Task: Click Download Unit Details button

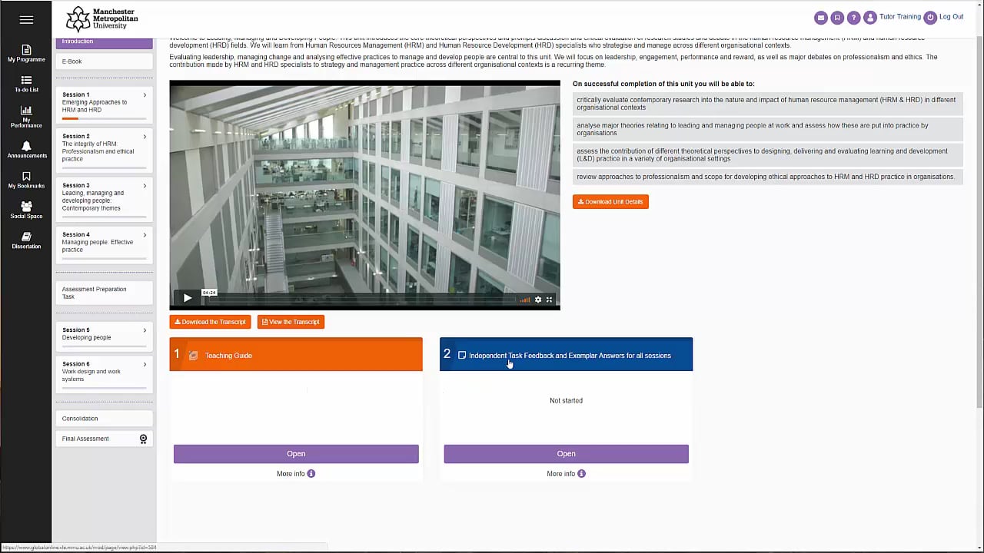Action: [x=610, y=202]
